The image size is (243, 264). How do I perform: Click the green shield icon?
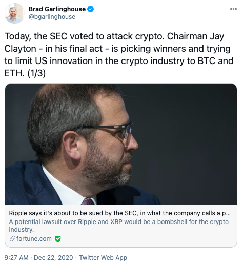(x=58, y=239)
